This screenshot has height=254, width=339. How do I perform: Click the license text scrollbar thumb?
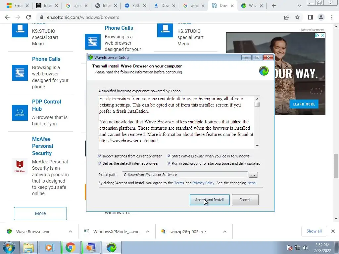tap(257, 104)
